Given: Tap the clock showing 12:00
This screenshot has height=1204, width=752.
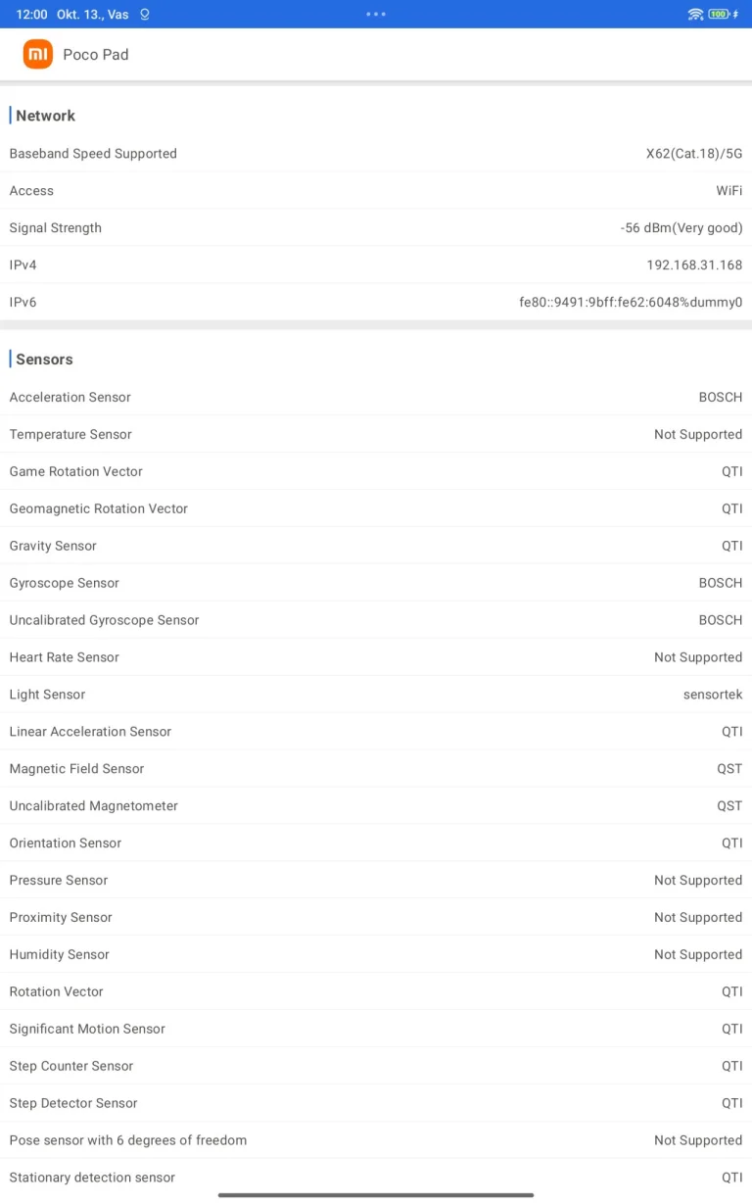Looking at the screenshot, I should point(31,15).
